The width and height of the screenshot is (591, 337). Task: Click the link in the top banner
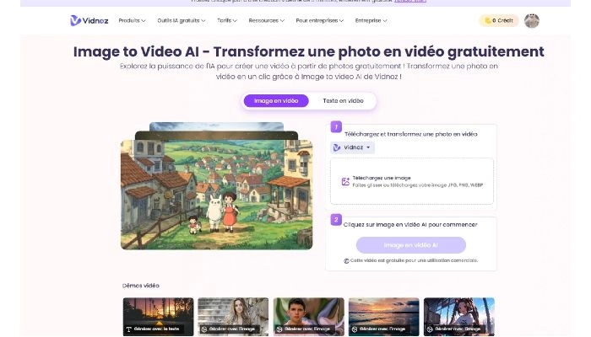410,2
